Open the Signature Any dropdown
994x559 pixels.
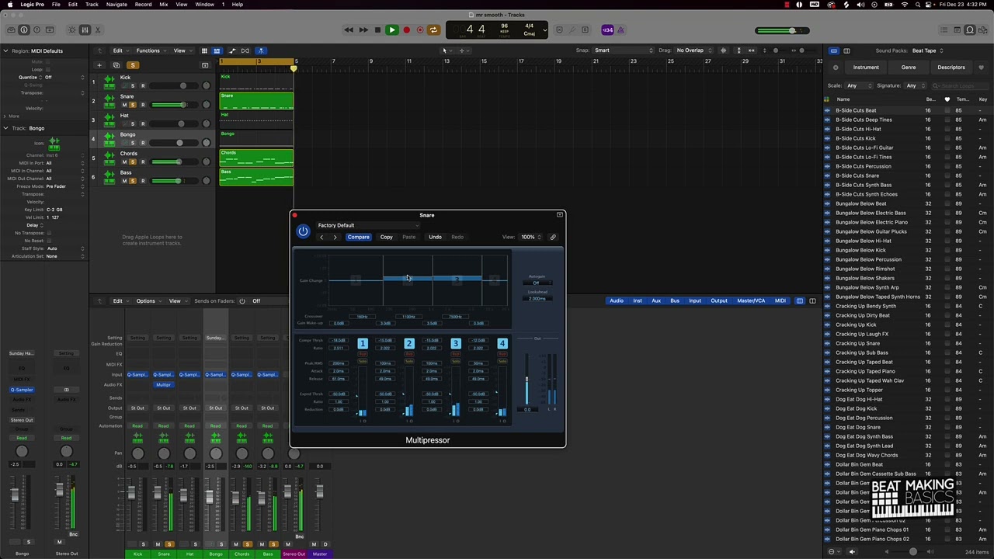pos(915,85)
